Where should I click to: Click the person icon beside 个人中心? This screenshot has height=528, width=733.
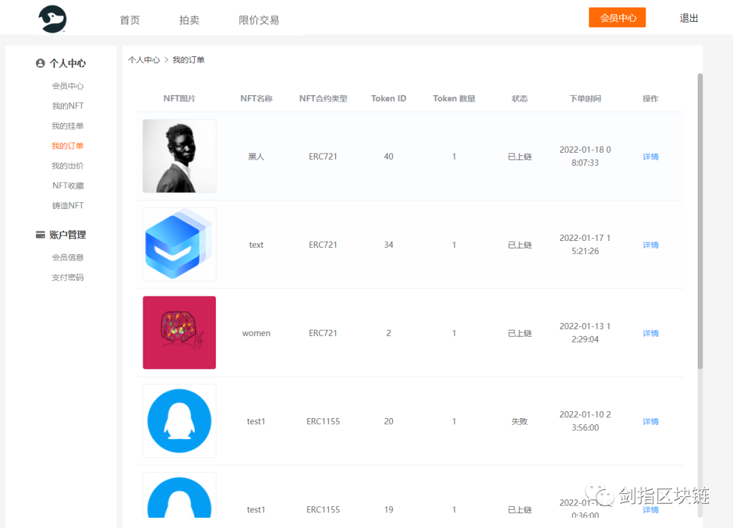point(40,62)
